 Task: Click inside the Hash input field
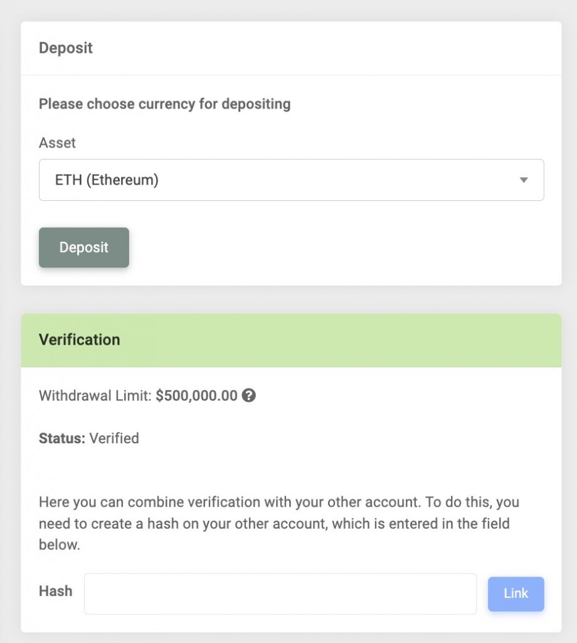tap(280, 593)
